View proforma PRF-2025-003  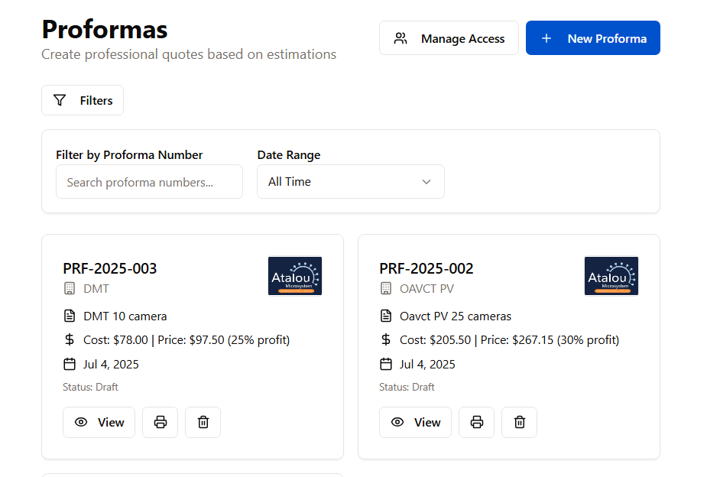pyautogui.click(x=99, y=422)
